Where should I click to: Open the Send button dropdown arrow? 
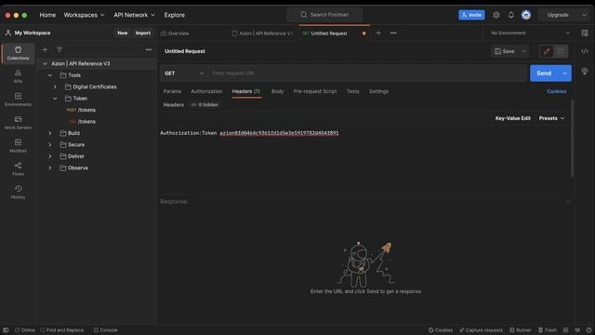[564, 74]
